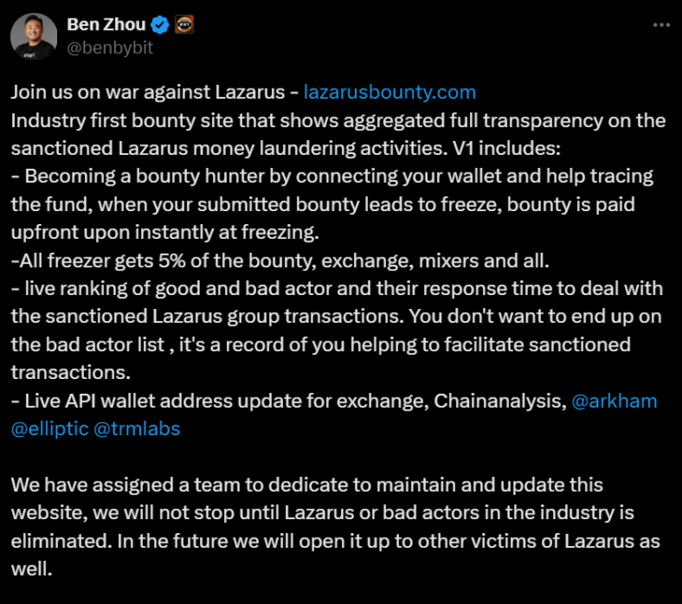Click the square affiliate badge beside name

184,24
